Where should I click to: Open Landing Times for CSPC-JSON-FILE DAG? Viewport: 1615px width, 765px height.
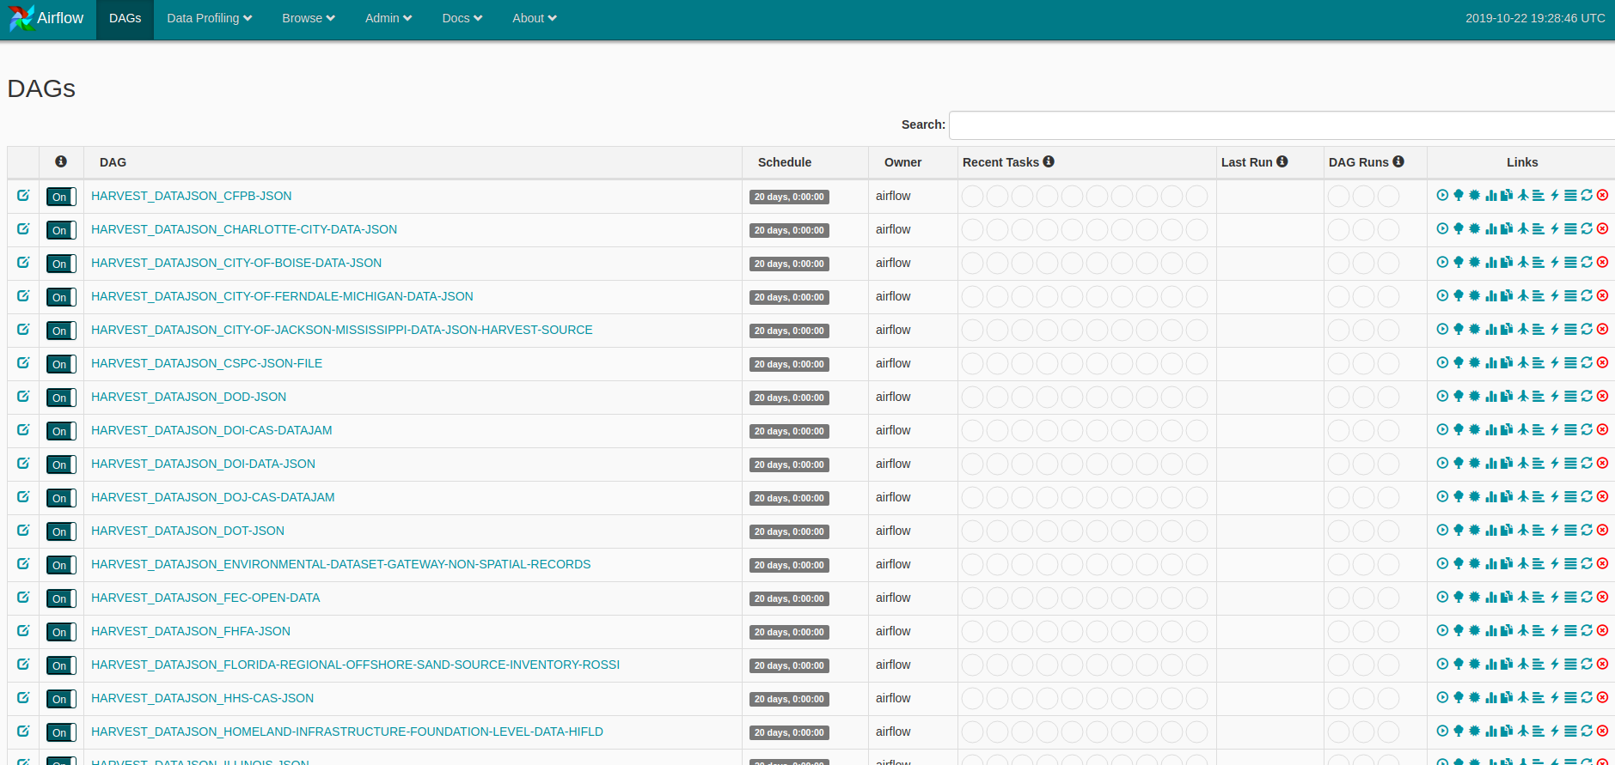(1523, 363)
